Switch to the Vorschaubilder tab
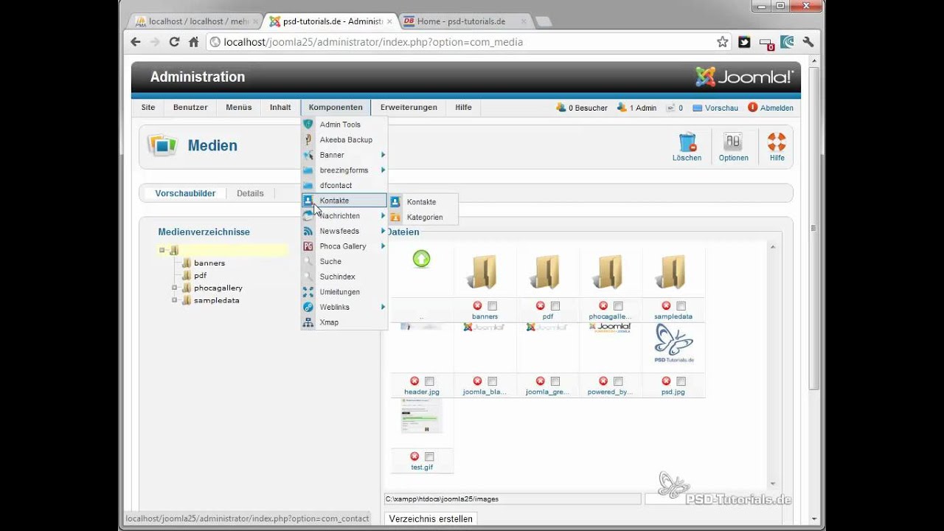 [185, 193]
